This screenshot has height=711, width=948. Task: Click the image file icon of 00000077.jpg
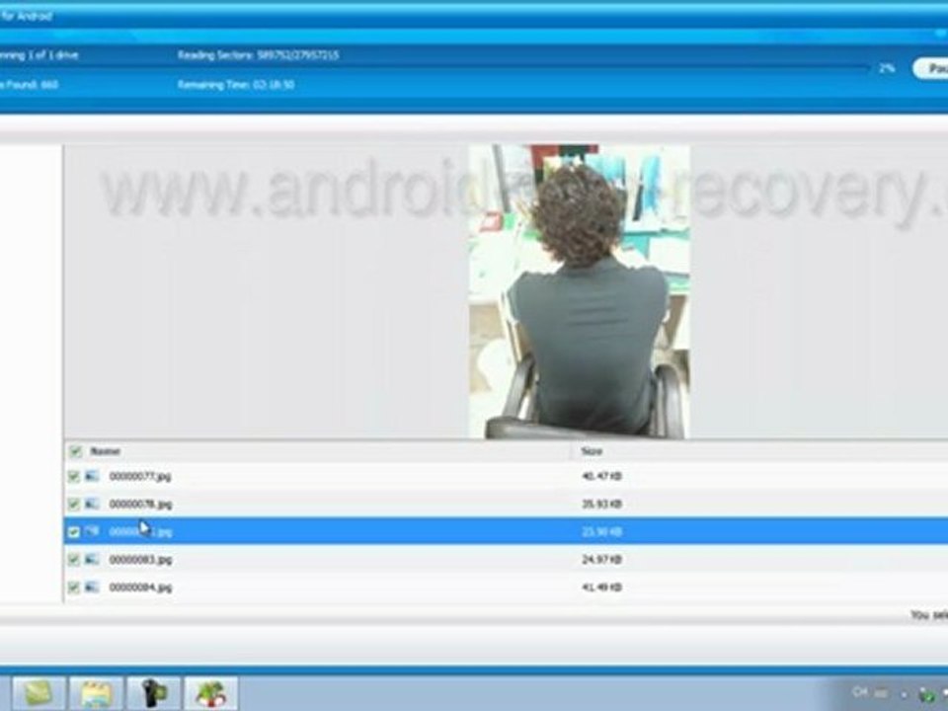(92, 476)
